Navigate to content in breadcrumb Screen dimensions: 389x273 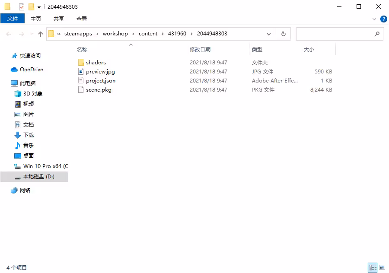coord(148,34)
